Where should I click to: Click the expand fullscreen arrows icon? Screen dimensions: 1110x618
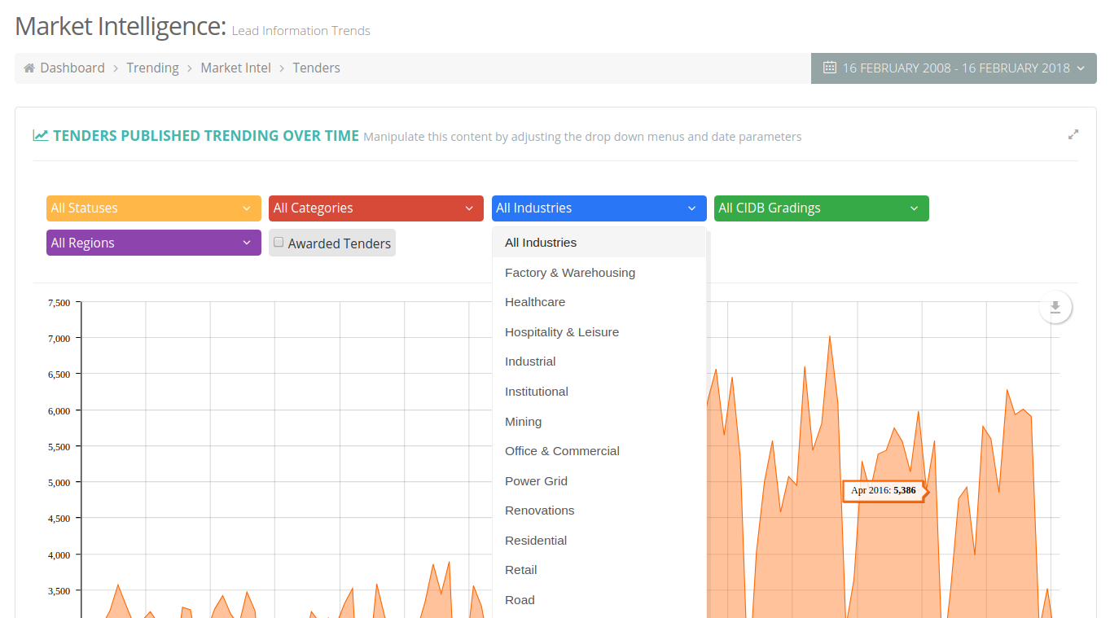(1073, 135)
